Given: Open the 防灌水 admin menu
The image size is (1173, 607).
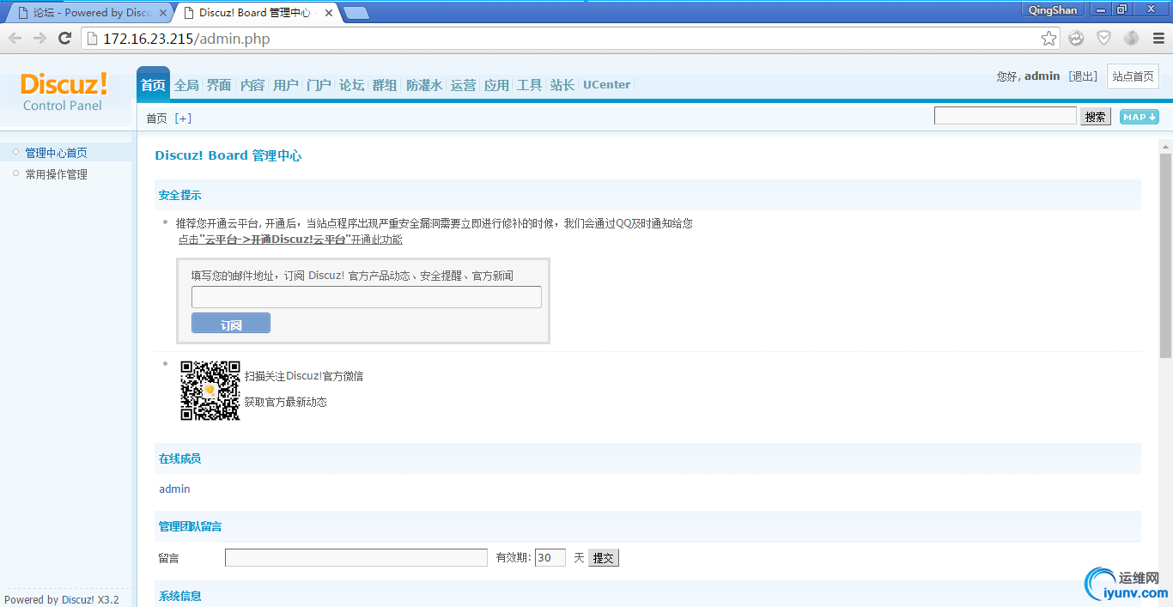Looking at the screenshot, I should (424, 85).
